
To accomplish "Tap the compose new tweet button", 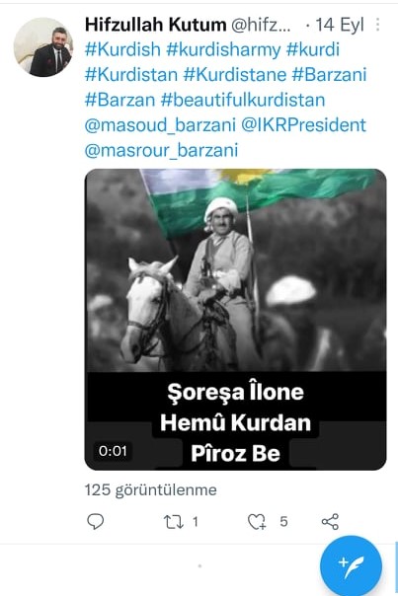I will (x=351, y=565).
